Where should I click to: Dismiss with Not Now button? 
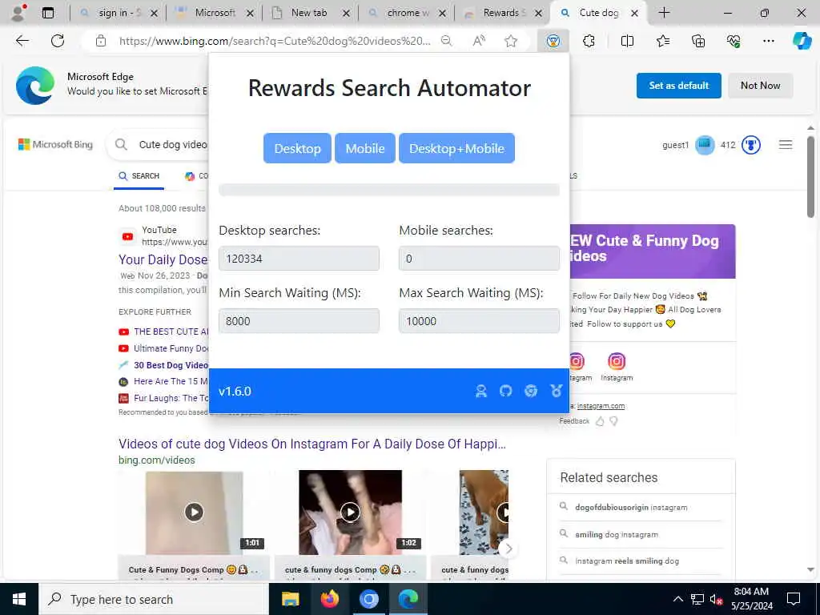[760, 85]
